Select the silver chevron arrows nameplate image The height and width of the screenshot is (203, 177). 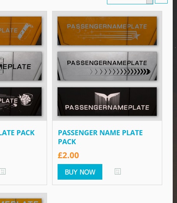point(107,66)
